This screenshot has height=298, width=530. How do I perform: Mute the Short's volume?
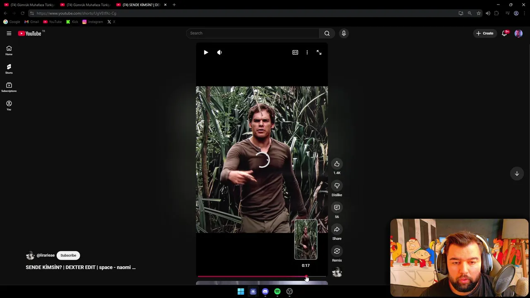pos(219,52)
